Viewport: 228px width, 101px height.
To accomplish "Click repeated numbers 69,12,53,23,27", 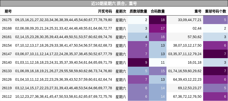I will coord(190,88).
